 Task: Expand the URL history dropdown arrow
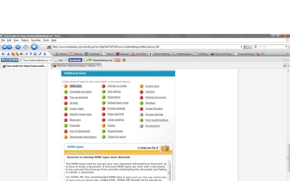click(x=241, y=47)
